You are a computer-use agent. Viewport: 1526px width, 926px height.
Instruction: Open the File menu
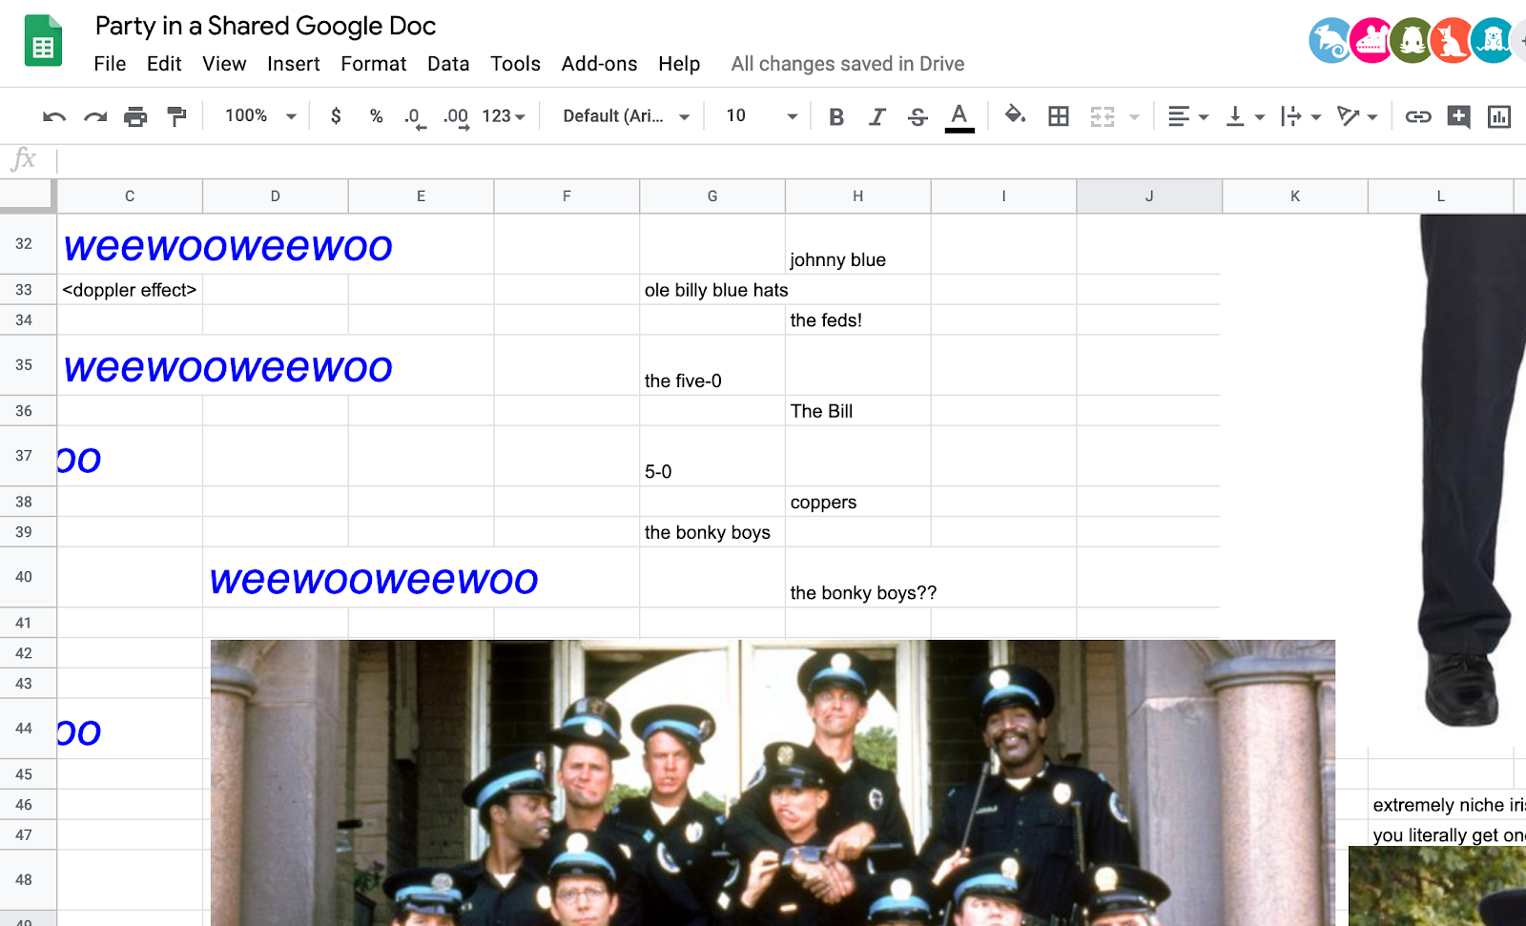110,64
